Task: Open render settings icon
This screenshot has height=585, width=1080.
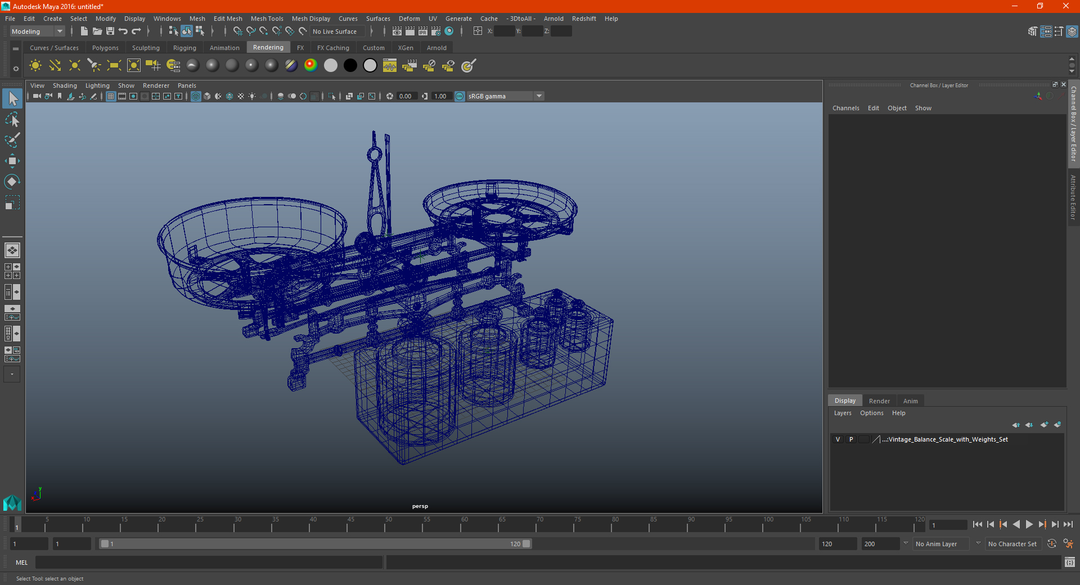Action: pyautogui.click(x=436, y=31)
